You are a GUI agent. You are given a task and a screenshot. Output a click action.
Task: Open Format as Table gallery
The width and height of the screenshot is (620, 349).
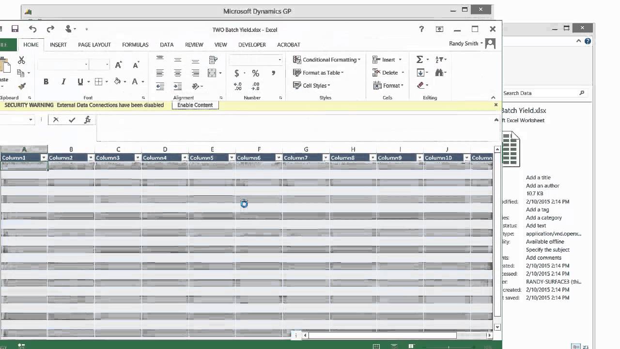click(318, 73)
